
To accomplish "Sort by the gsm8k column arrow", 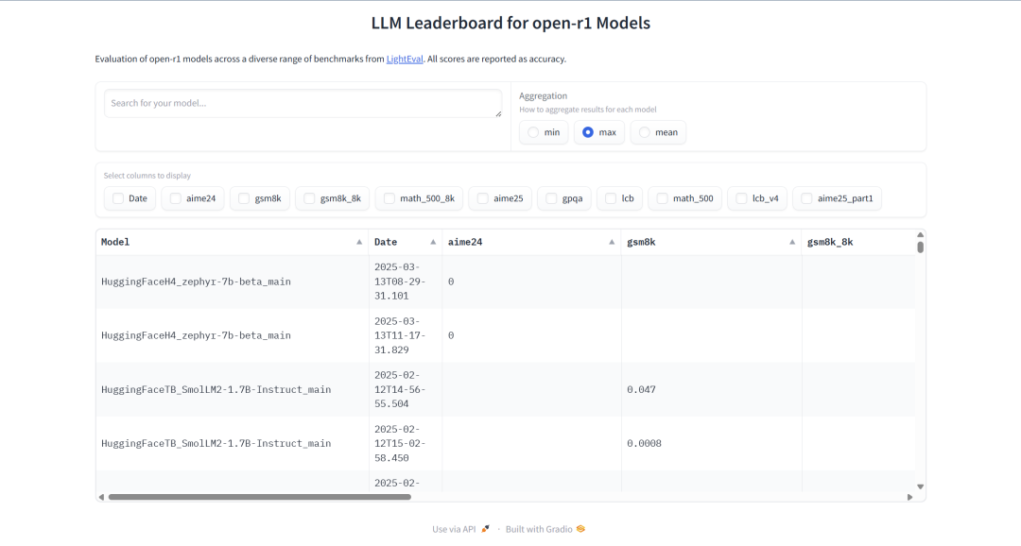I will click(x=792, y=242).
